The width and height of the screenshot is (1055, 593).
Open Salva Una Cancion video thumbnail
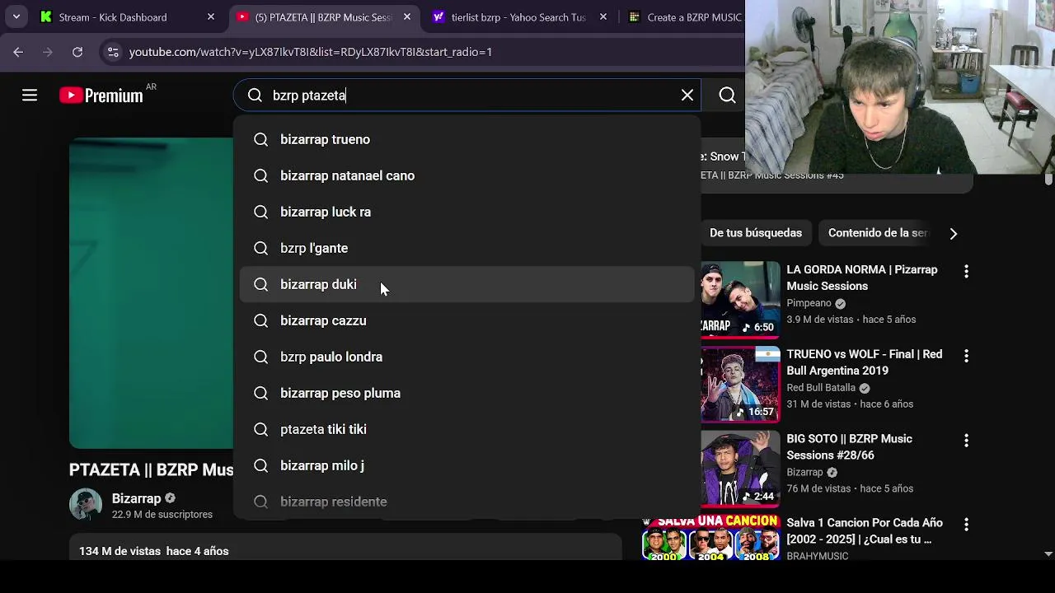point(710,538)
